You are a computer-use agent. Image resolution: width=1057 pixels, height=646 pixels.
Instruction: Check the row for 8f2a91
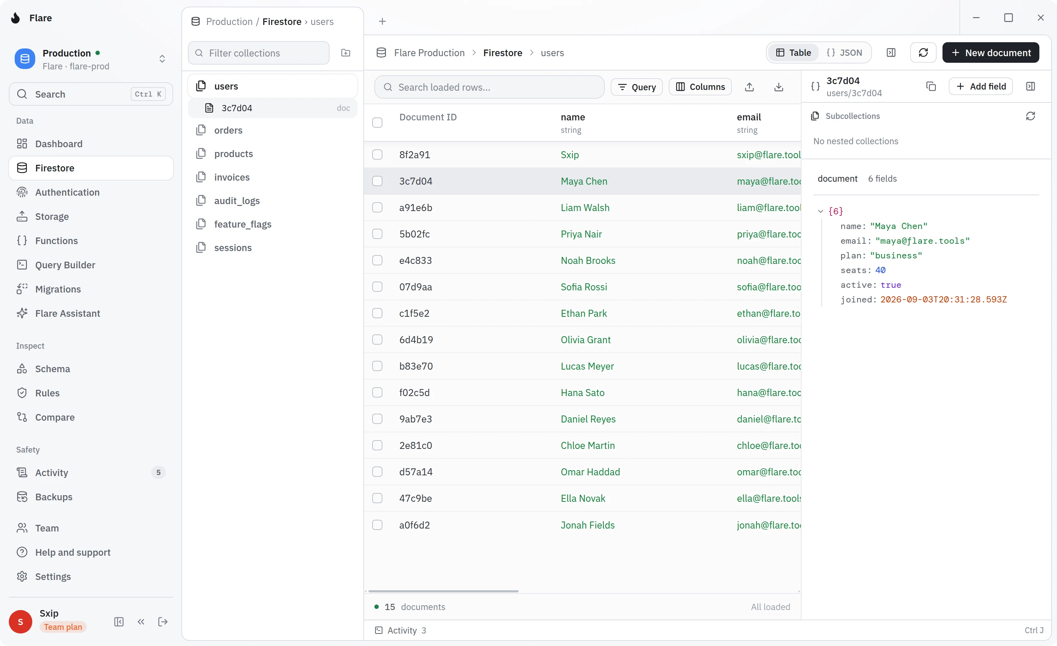click(x=377, y=155)
